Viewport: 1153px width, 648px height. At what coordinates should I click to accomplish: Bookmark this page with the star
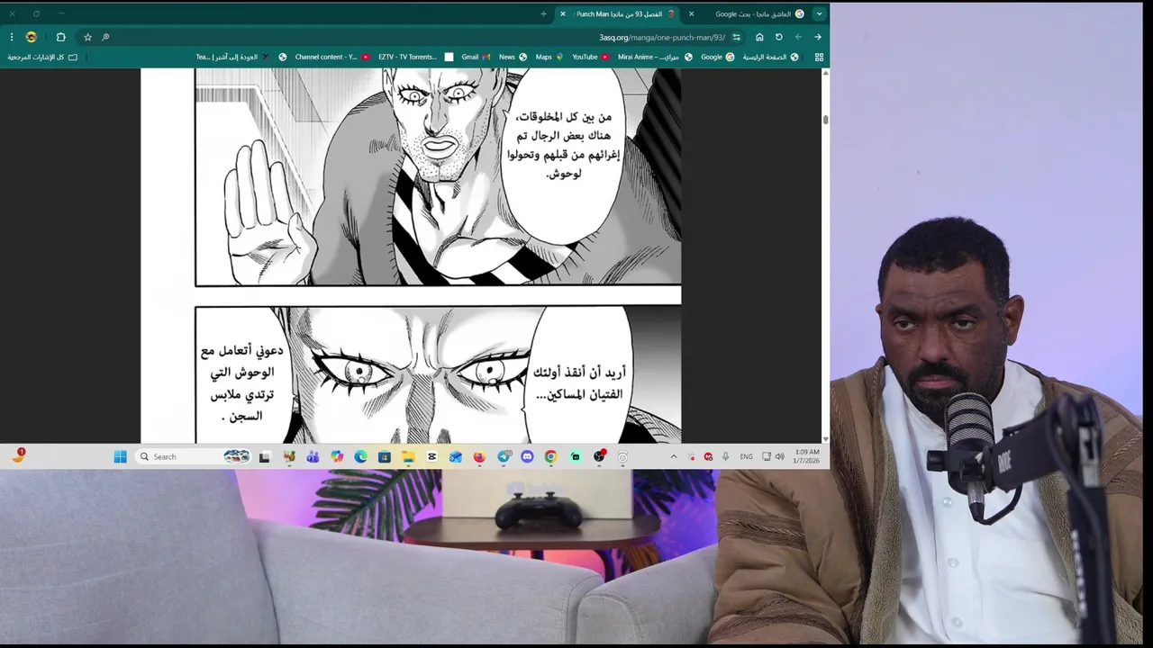click(87, 37)
